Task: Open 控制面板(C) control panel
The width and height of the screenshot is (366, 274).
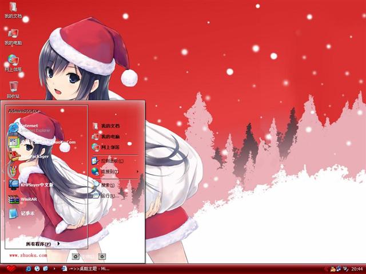Action: click(108, 161)
